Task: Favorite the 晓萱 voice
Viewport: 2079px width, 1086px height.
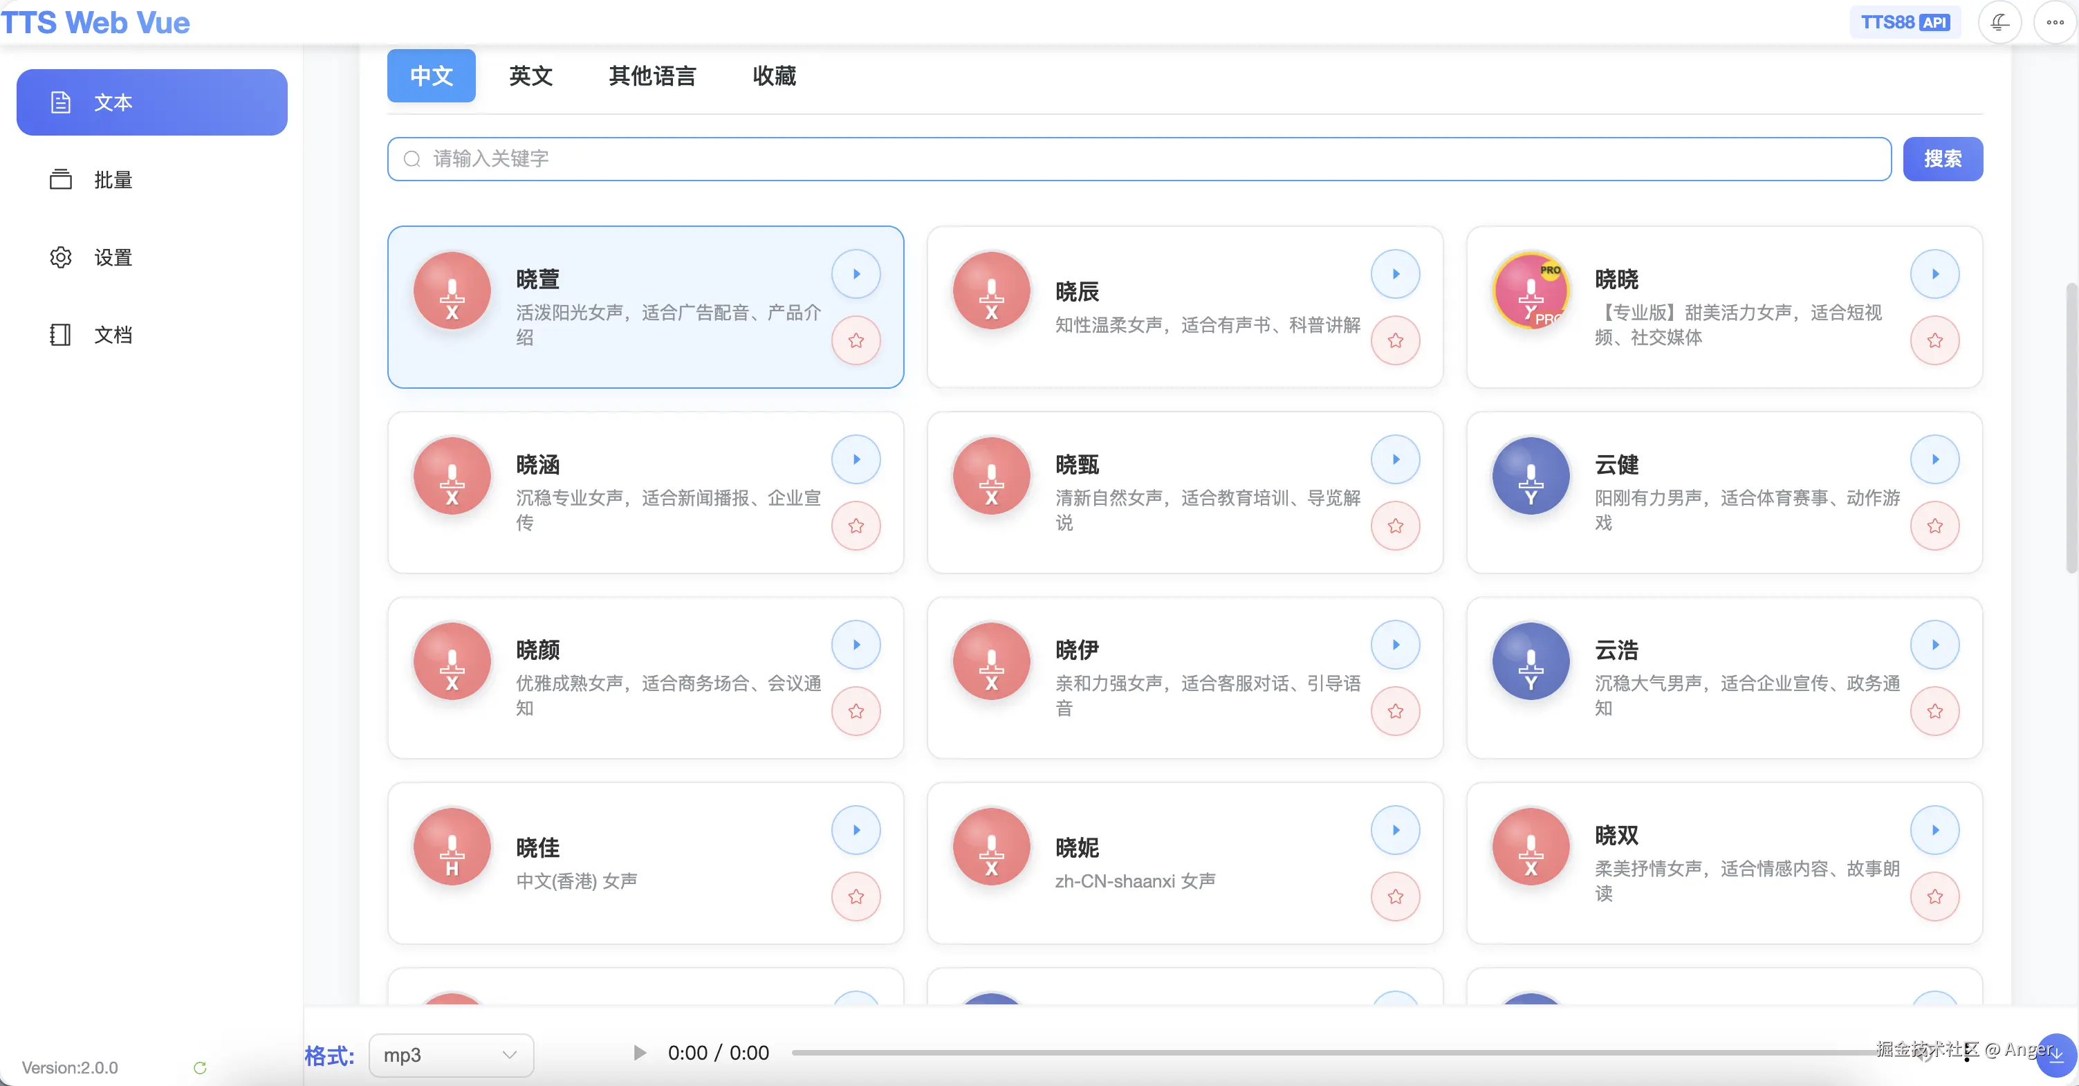Action: click(x=856, y=341)
